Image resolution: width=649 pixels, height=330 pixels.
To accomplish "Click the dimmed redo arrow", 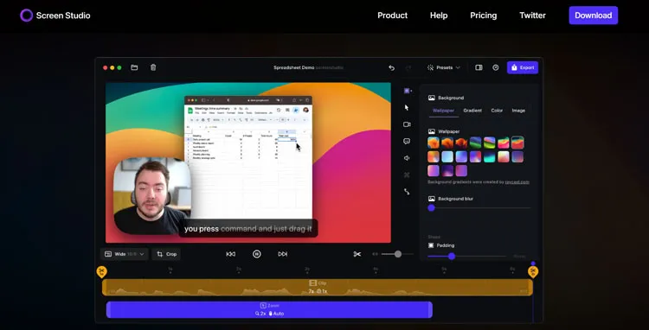I will [408, 67].
